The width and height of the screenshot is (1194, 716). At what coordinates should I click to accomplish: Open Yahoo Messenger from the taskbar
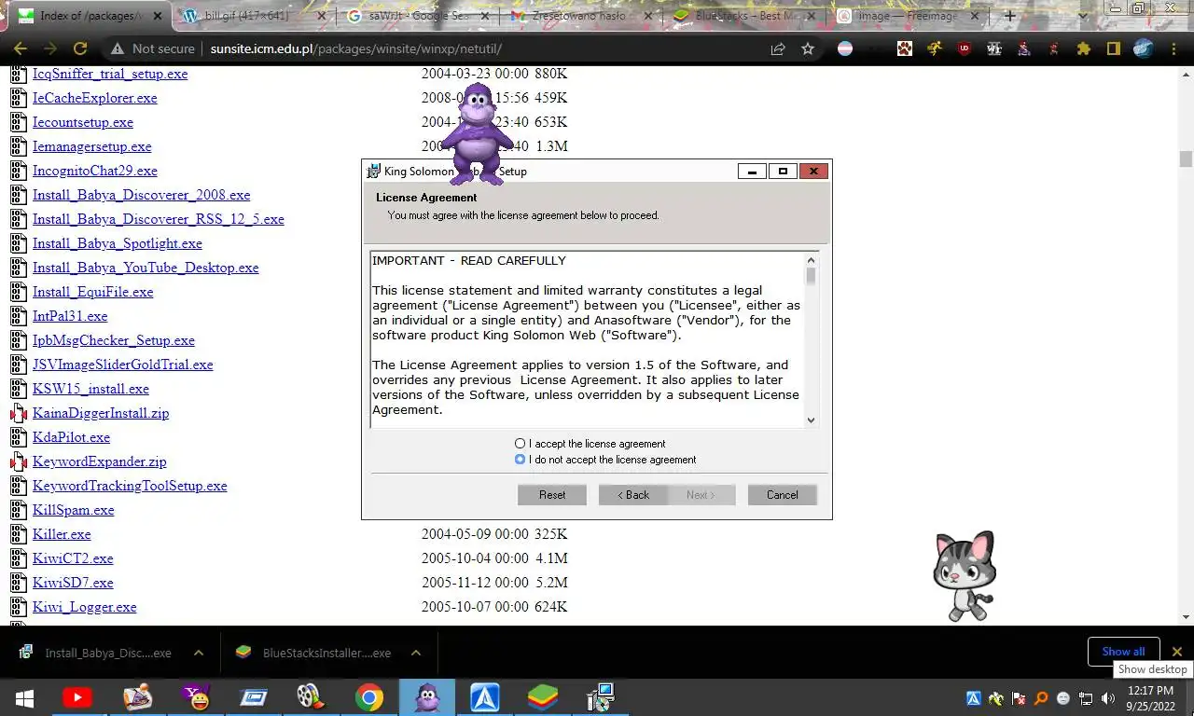[196, 697]
